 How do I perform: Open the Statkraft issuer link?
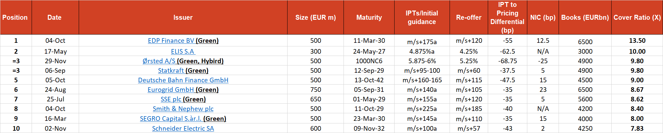point(171,70)
